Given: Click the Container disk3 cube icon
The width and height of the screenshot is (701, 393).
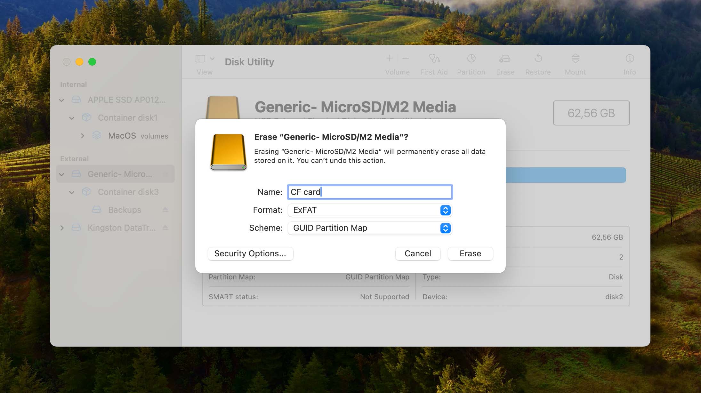Looking at the screenshot, I should [x=86, y=192].
